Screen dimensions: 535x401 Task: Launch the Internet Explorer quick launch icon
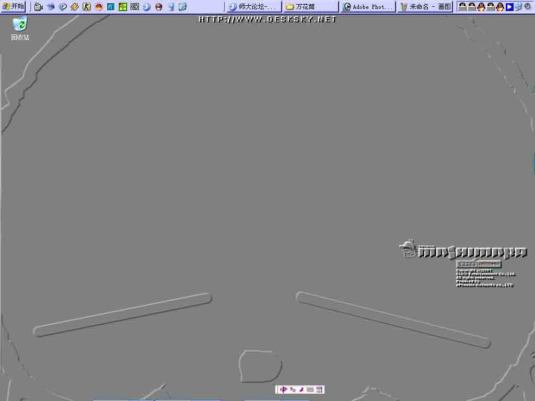click(x=182, y=7)
